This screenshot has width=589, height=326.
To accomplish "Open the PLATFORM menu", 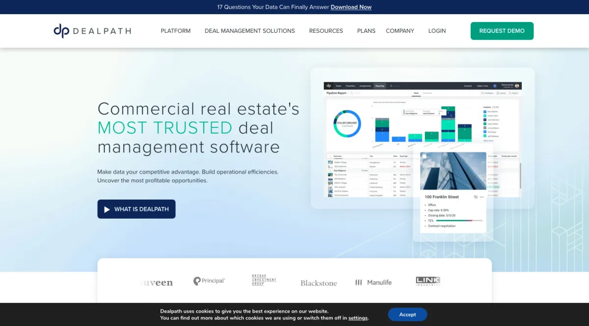I will point(176,31).
